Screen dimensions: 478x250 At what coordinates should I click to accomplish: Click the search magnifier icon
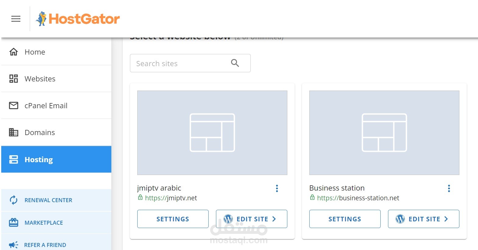click(x=235, y=63)
